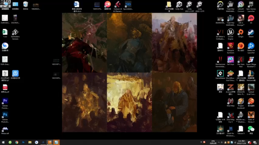Open Chrome from the taskbar

pos(17,142)
